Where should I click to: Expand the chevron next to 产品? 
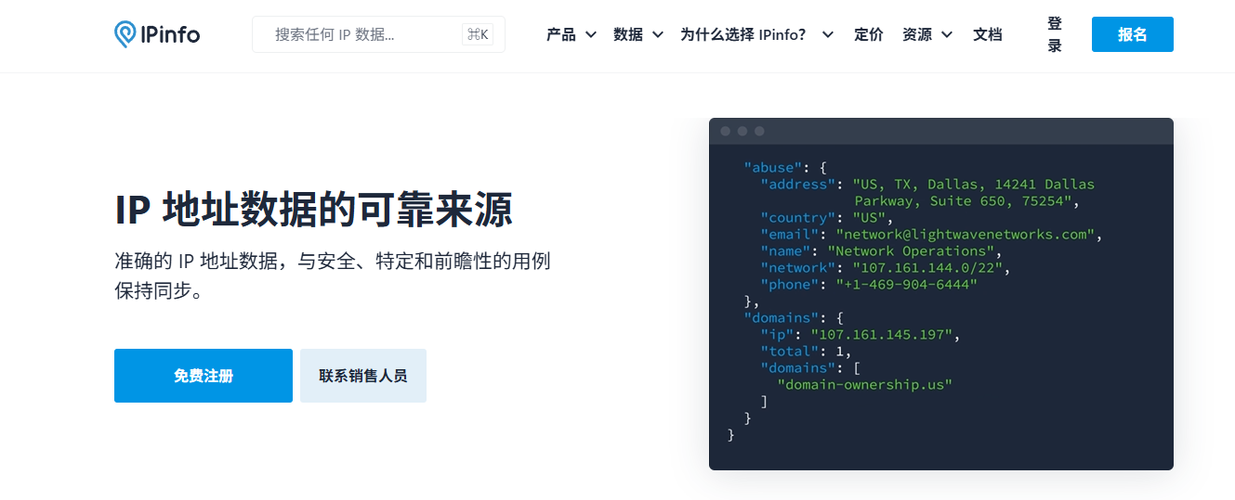click(x=590, y=35)
